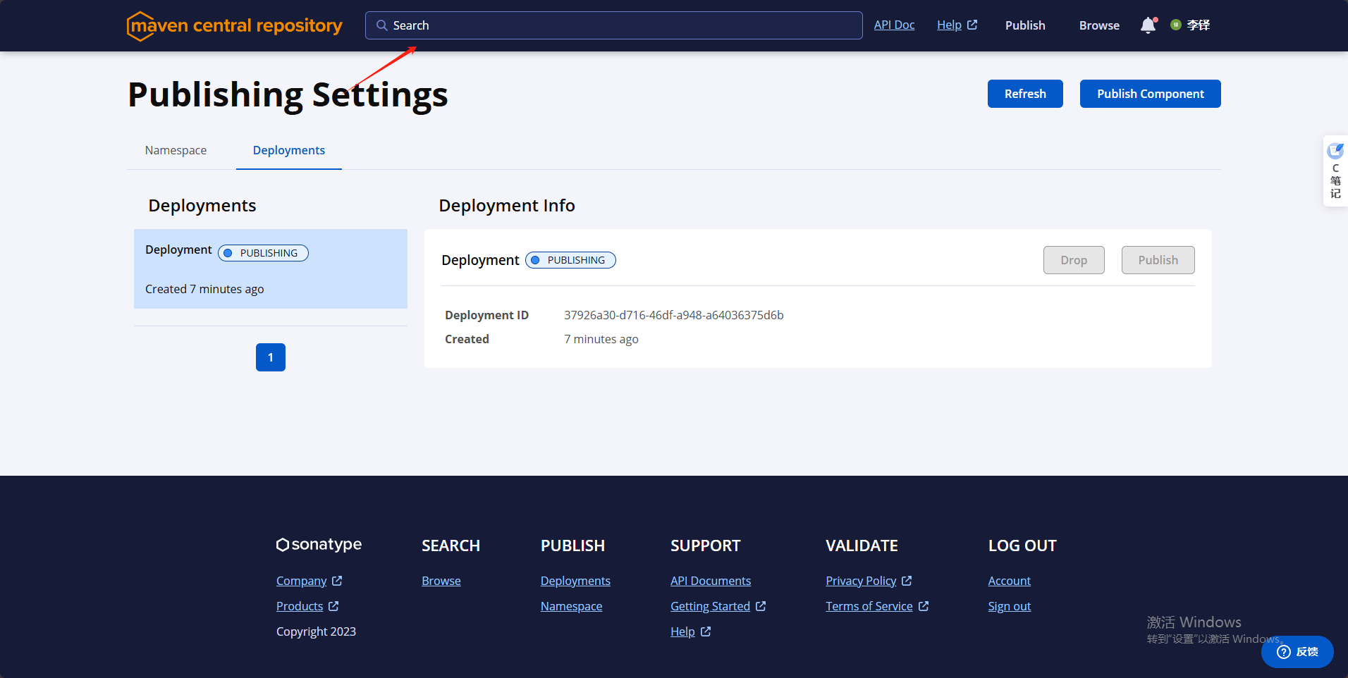
Task: Click the search magnifier icon
Action: [381, 25]
